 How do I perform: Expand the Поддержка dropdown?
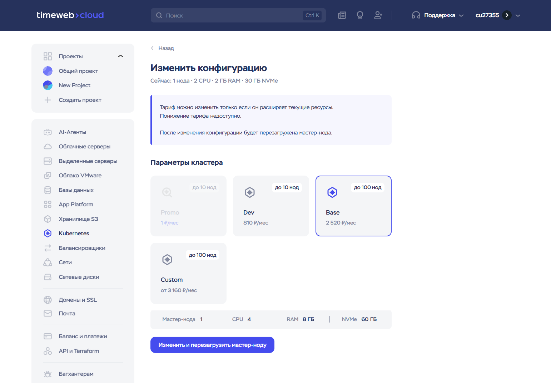pos(438,15)
